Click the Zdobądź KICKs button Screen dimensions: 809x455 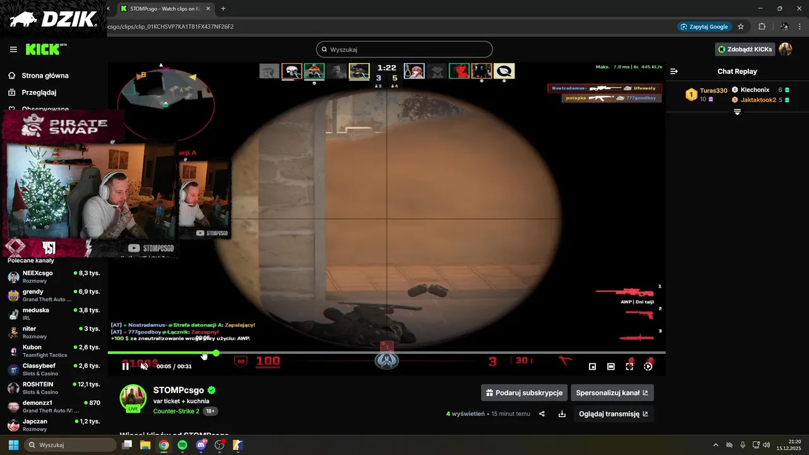point(745,49)
